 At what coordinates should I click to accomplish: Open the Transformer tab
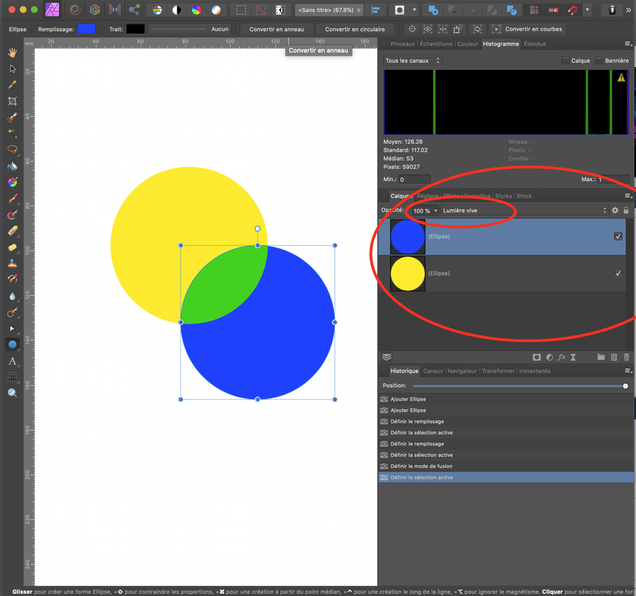pos(497,371)
